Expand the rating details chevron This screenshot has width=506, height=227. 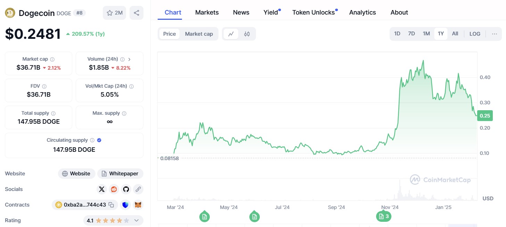136,220
